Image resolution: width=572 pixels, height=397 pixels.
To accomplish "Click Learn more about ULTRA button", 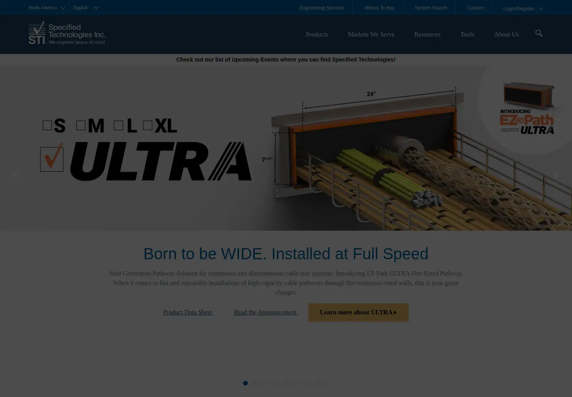I will tap(358, 312).
